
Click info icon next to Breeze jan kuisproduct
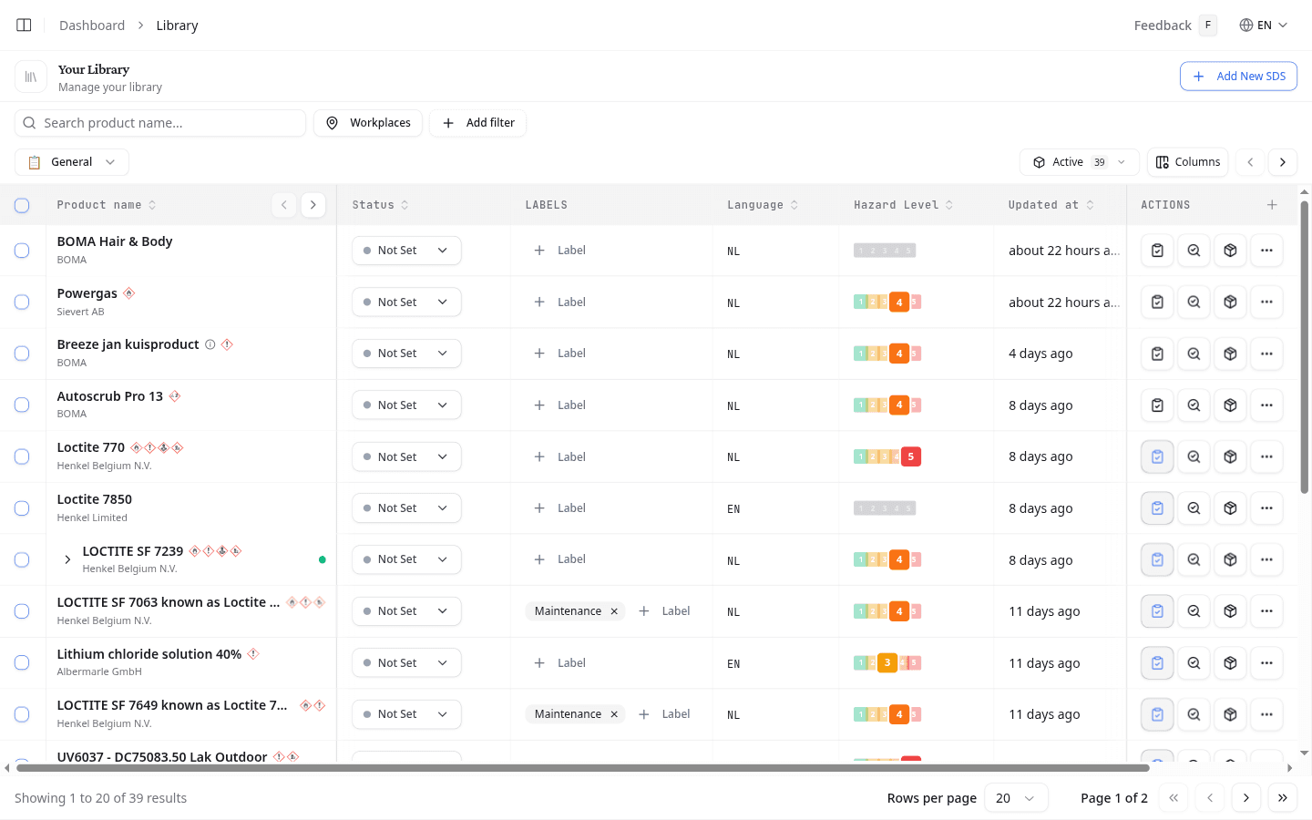pos(210,344)
